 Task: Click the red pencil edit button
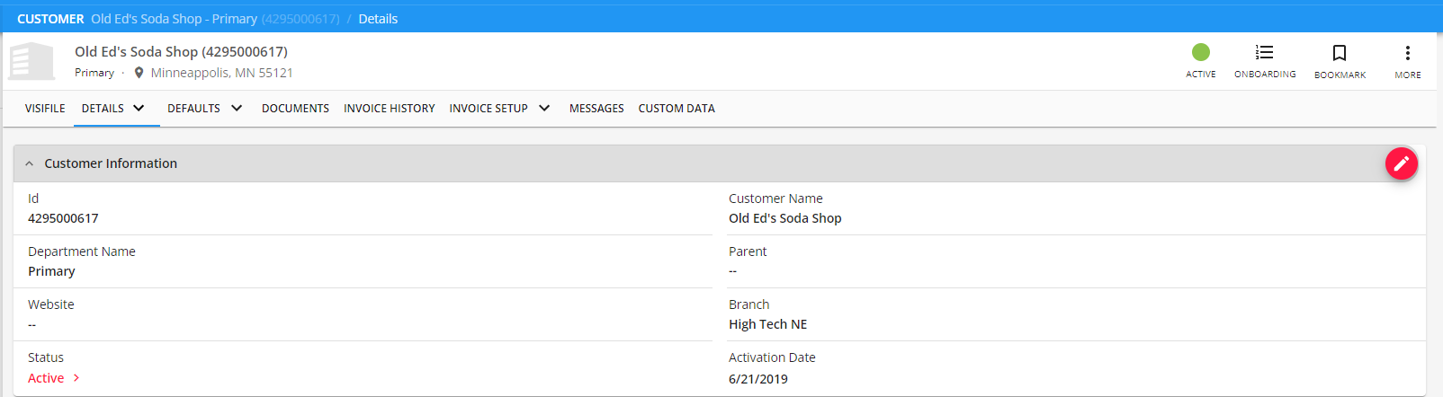pos(1401,163)
